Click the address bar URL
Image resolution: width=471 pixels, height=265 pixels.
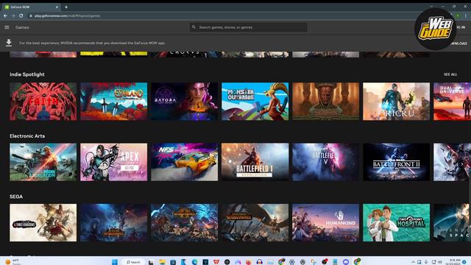point(67,16)
